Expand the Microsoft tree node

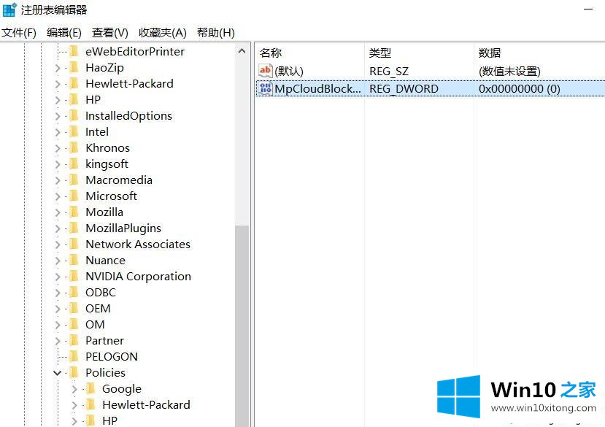point(58,196)
